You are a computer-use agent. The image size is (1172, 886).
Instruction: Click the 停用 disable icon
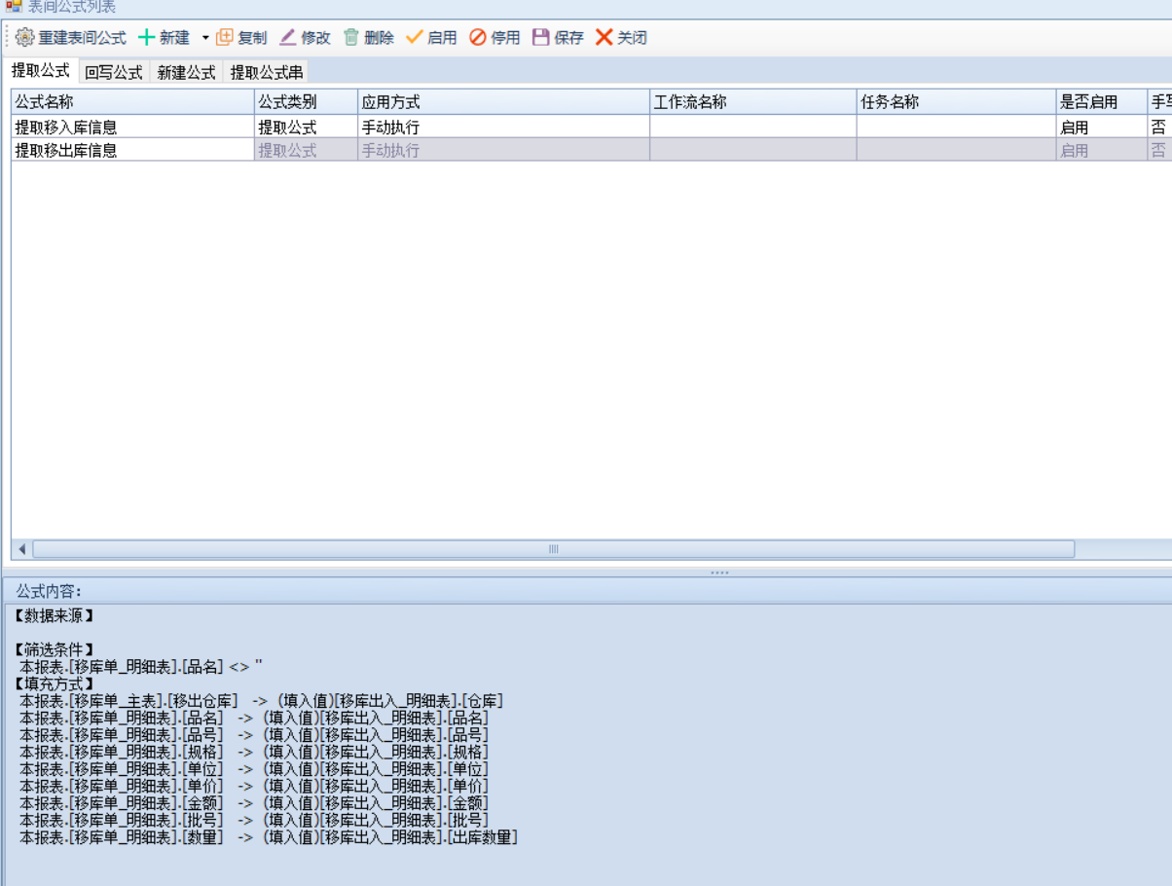click(x=478, y=38)
